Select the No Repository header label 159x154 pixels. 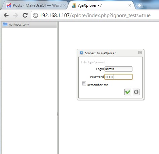[19, 25]
